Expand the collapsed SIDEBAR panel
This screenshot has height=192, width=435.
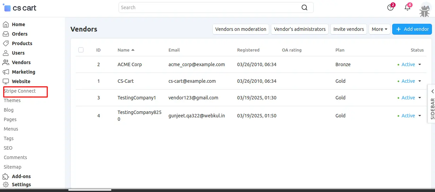point(432,103)
